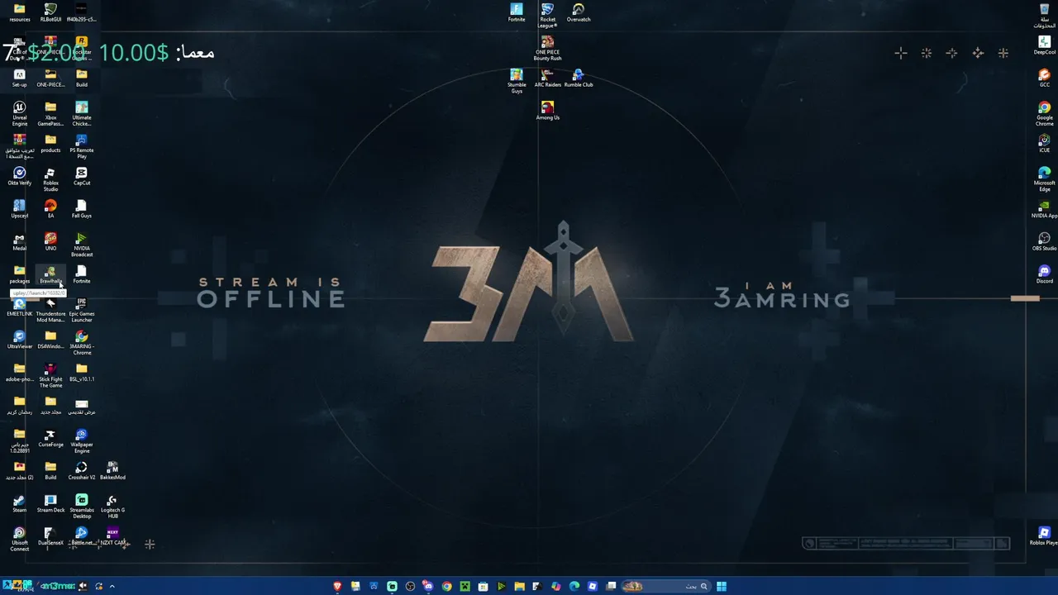Open the Windows Start button
Image resolution: width=1058 pixels, height=595 pixels.
point(722,587)
